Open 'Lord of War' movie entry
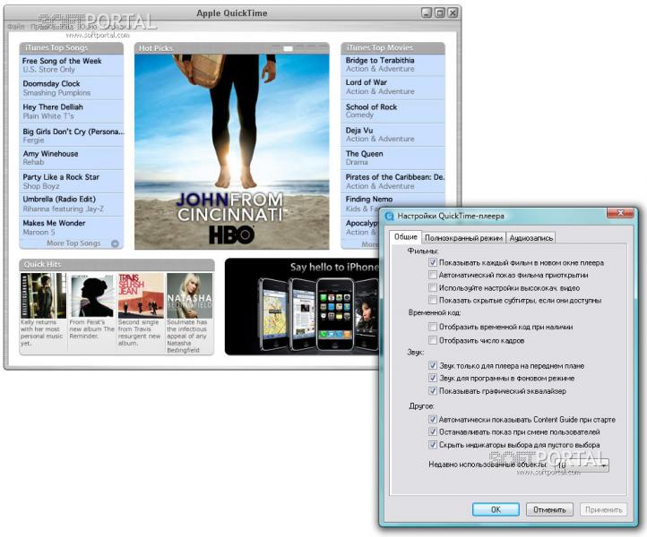Viewport: 647px width, 537px height. pos(393,88)
